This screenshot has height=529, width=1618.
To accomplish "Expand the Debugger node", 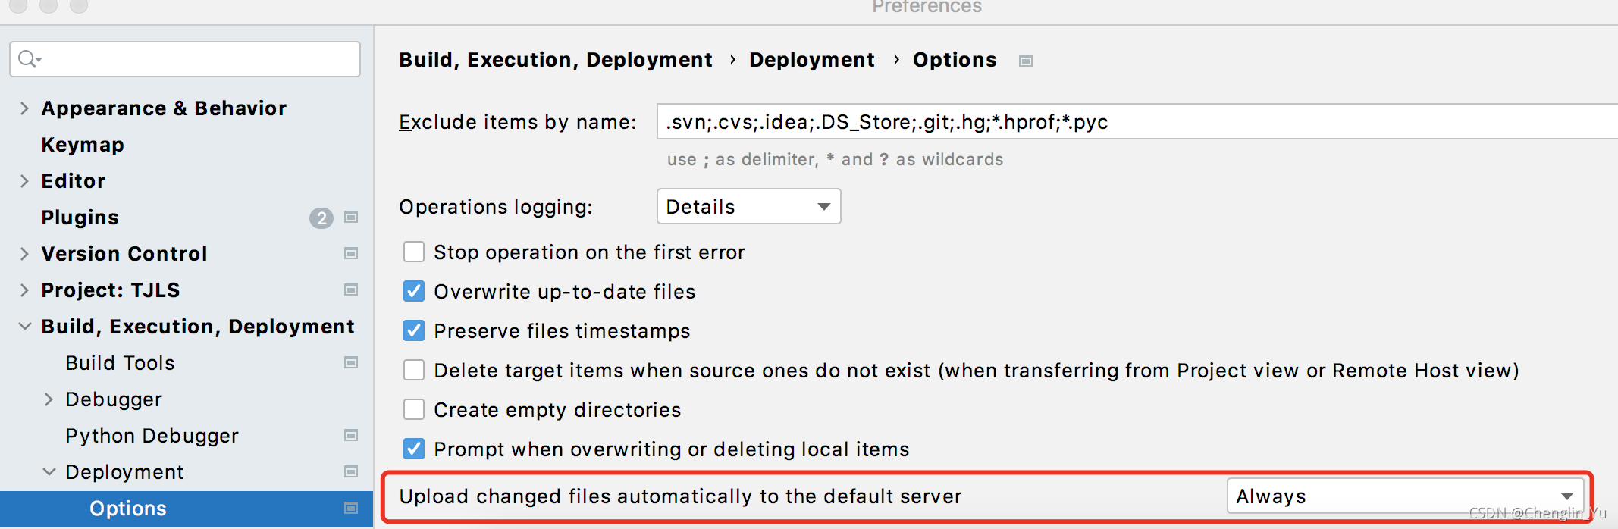I will click(x=49, y=399).
